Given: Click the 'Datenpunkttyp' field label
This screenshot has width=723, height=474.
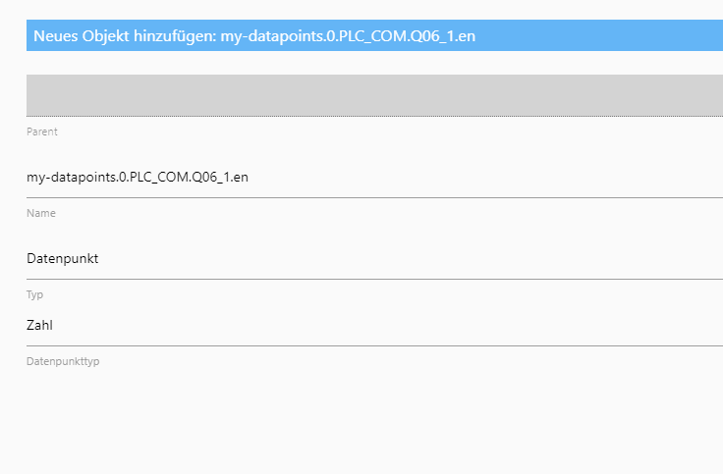Looking at the screenshot, I should click(x=63, y=361).
